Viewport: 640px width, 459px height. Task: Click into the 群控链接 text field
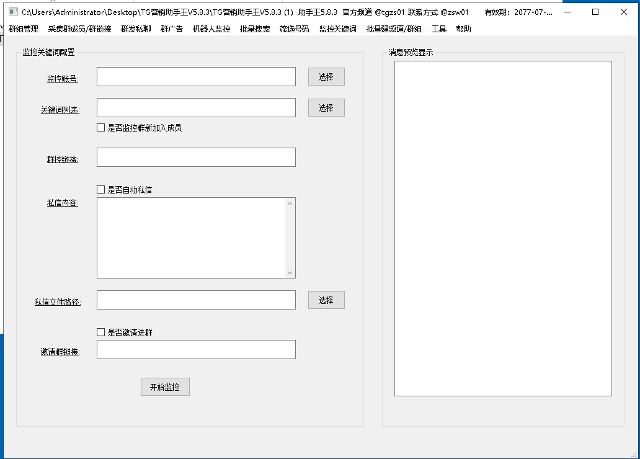coord(196,158)
